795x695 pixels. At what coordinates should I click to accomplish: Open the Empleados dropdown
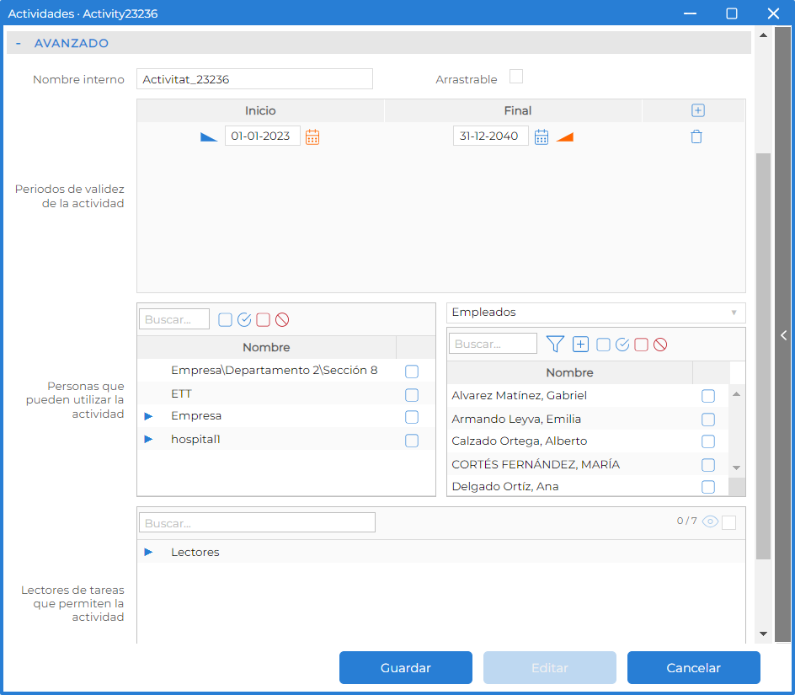(595, 313)
